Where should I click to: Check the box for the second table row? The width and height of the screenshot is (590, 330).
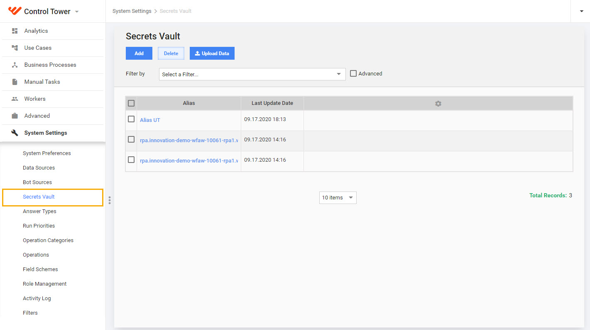point(131,139)
